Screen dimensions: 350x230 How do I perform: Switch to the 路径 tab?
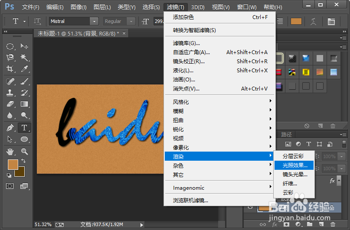pyautogui.click(x=286, y=134)
